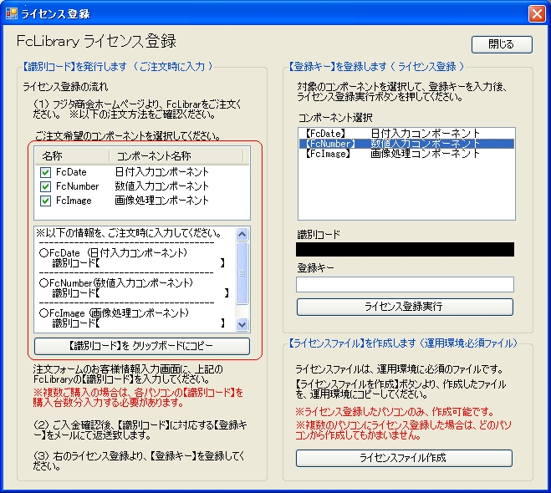Click the 登録キー label

(315, 268)
